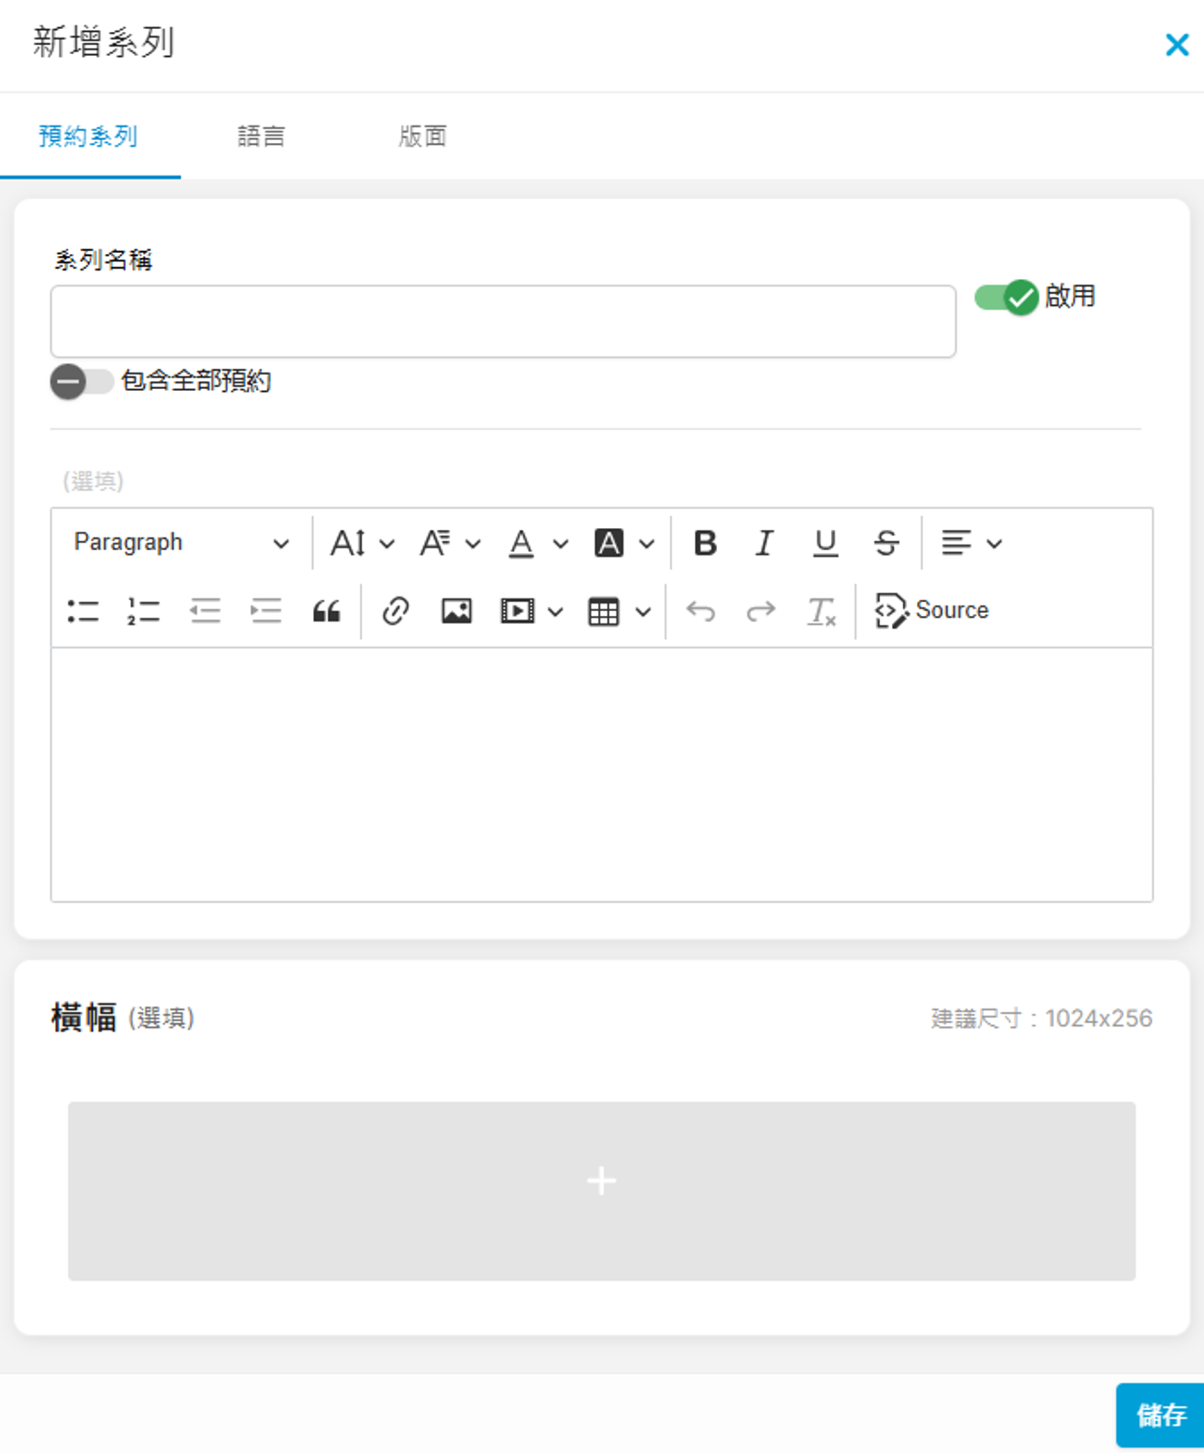Insert an image into editor
The image size is (1204, 1453).
(456, 611)
